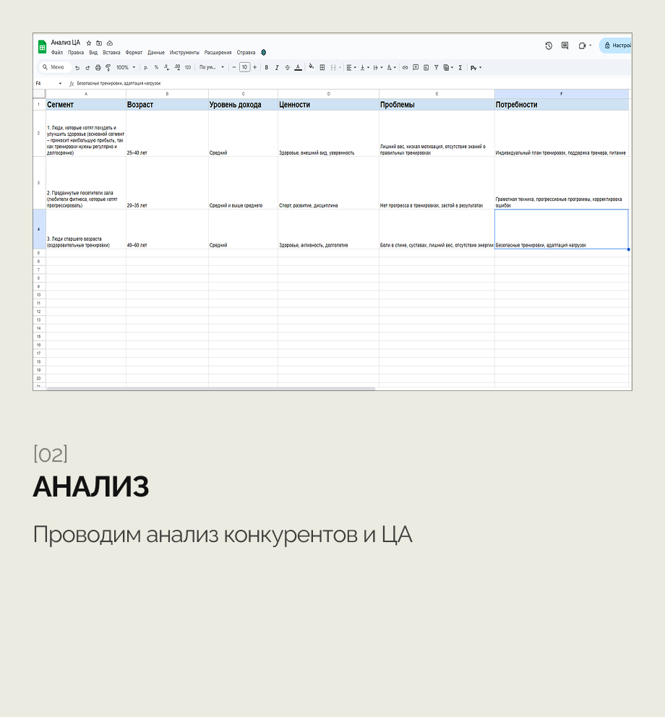Open the horizontal align dropdown
665x717 pixels.
pyautogui.click(x=351, y=68)
